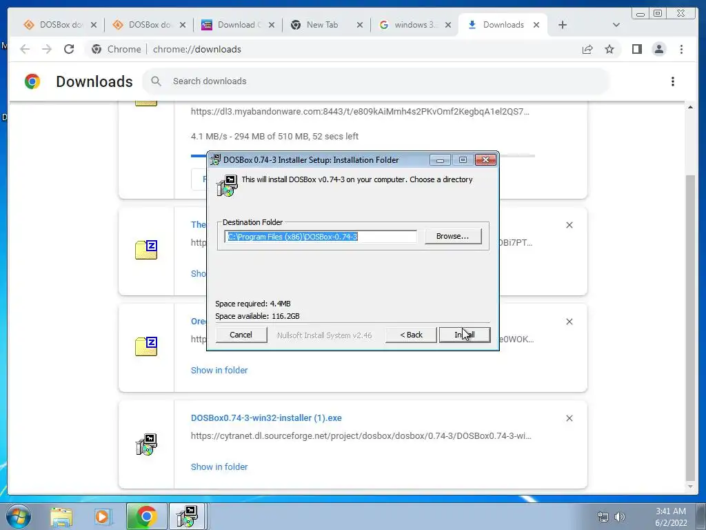This screenshot has height=530, width=706.
Task: Click the myabandonware download URL text
Action: pos(360,111)
